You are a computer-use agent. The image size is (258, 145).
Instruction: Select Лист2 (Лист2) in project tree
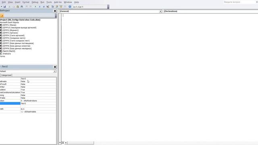click(9, 51)
